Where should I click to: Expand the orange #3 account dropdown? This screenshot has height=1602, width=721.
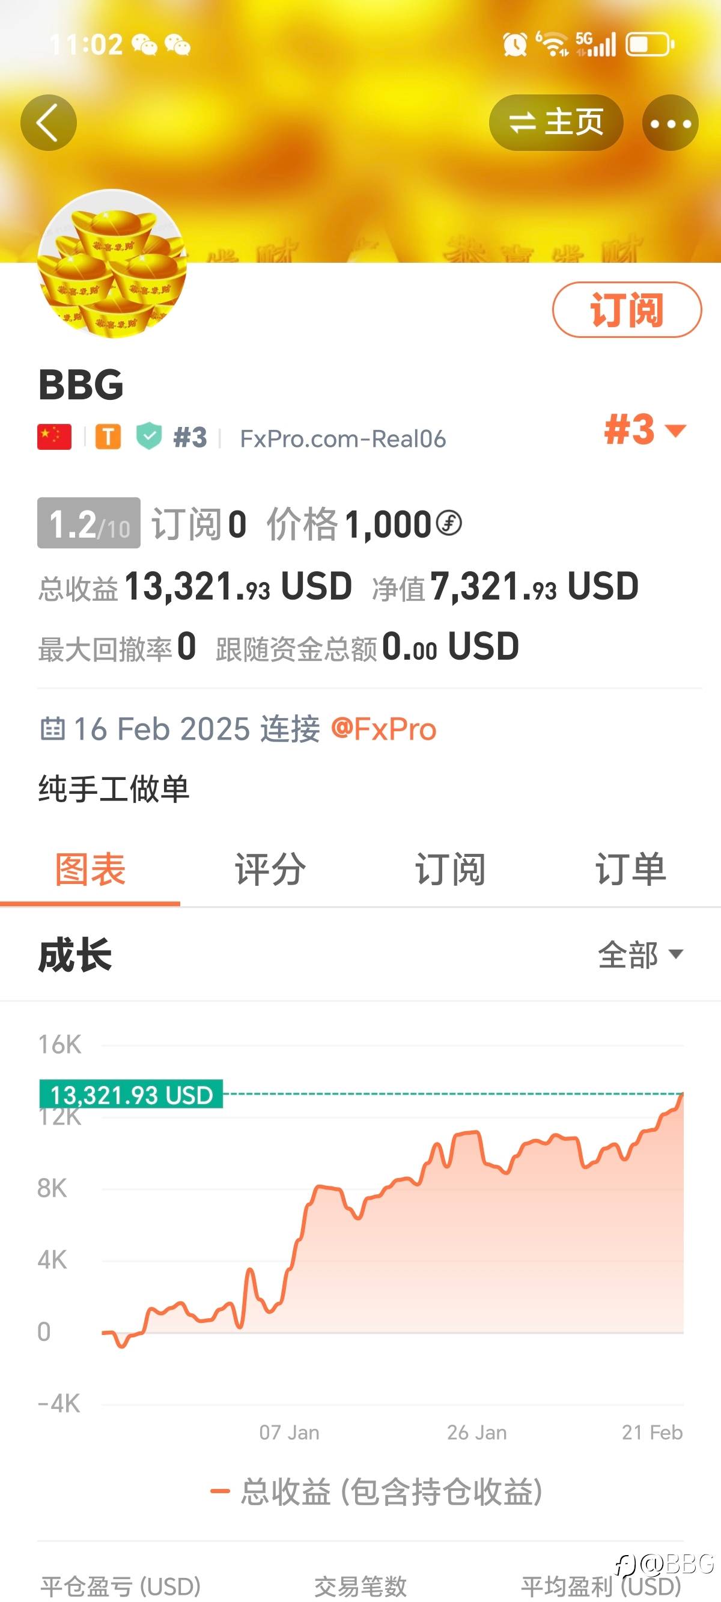pyautogui.click(x=645, y=430)
